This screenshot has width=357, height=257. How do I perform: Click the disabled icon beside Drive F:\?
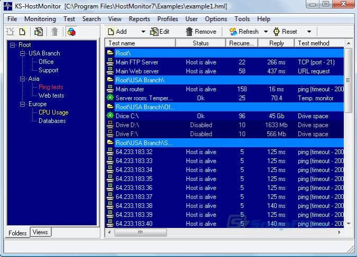pos(110,134)
